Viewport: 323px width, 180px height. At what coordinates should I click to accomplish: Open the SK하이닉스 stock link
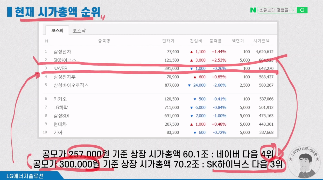click(65, 60)
